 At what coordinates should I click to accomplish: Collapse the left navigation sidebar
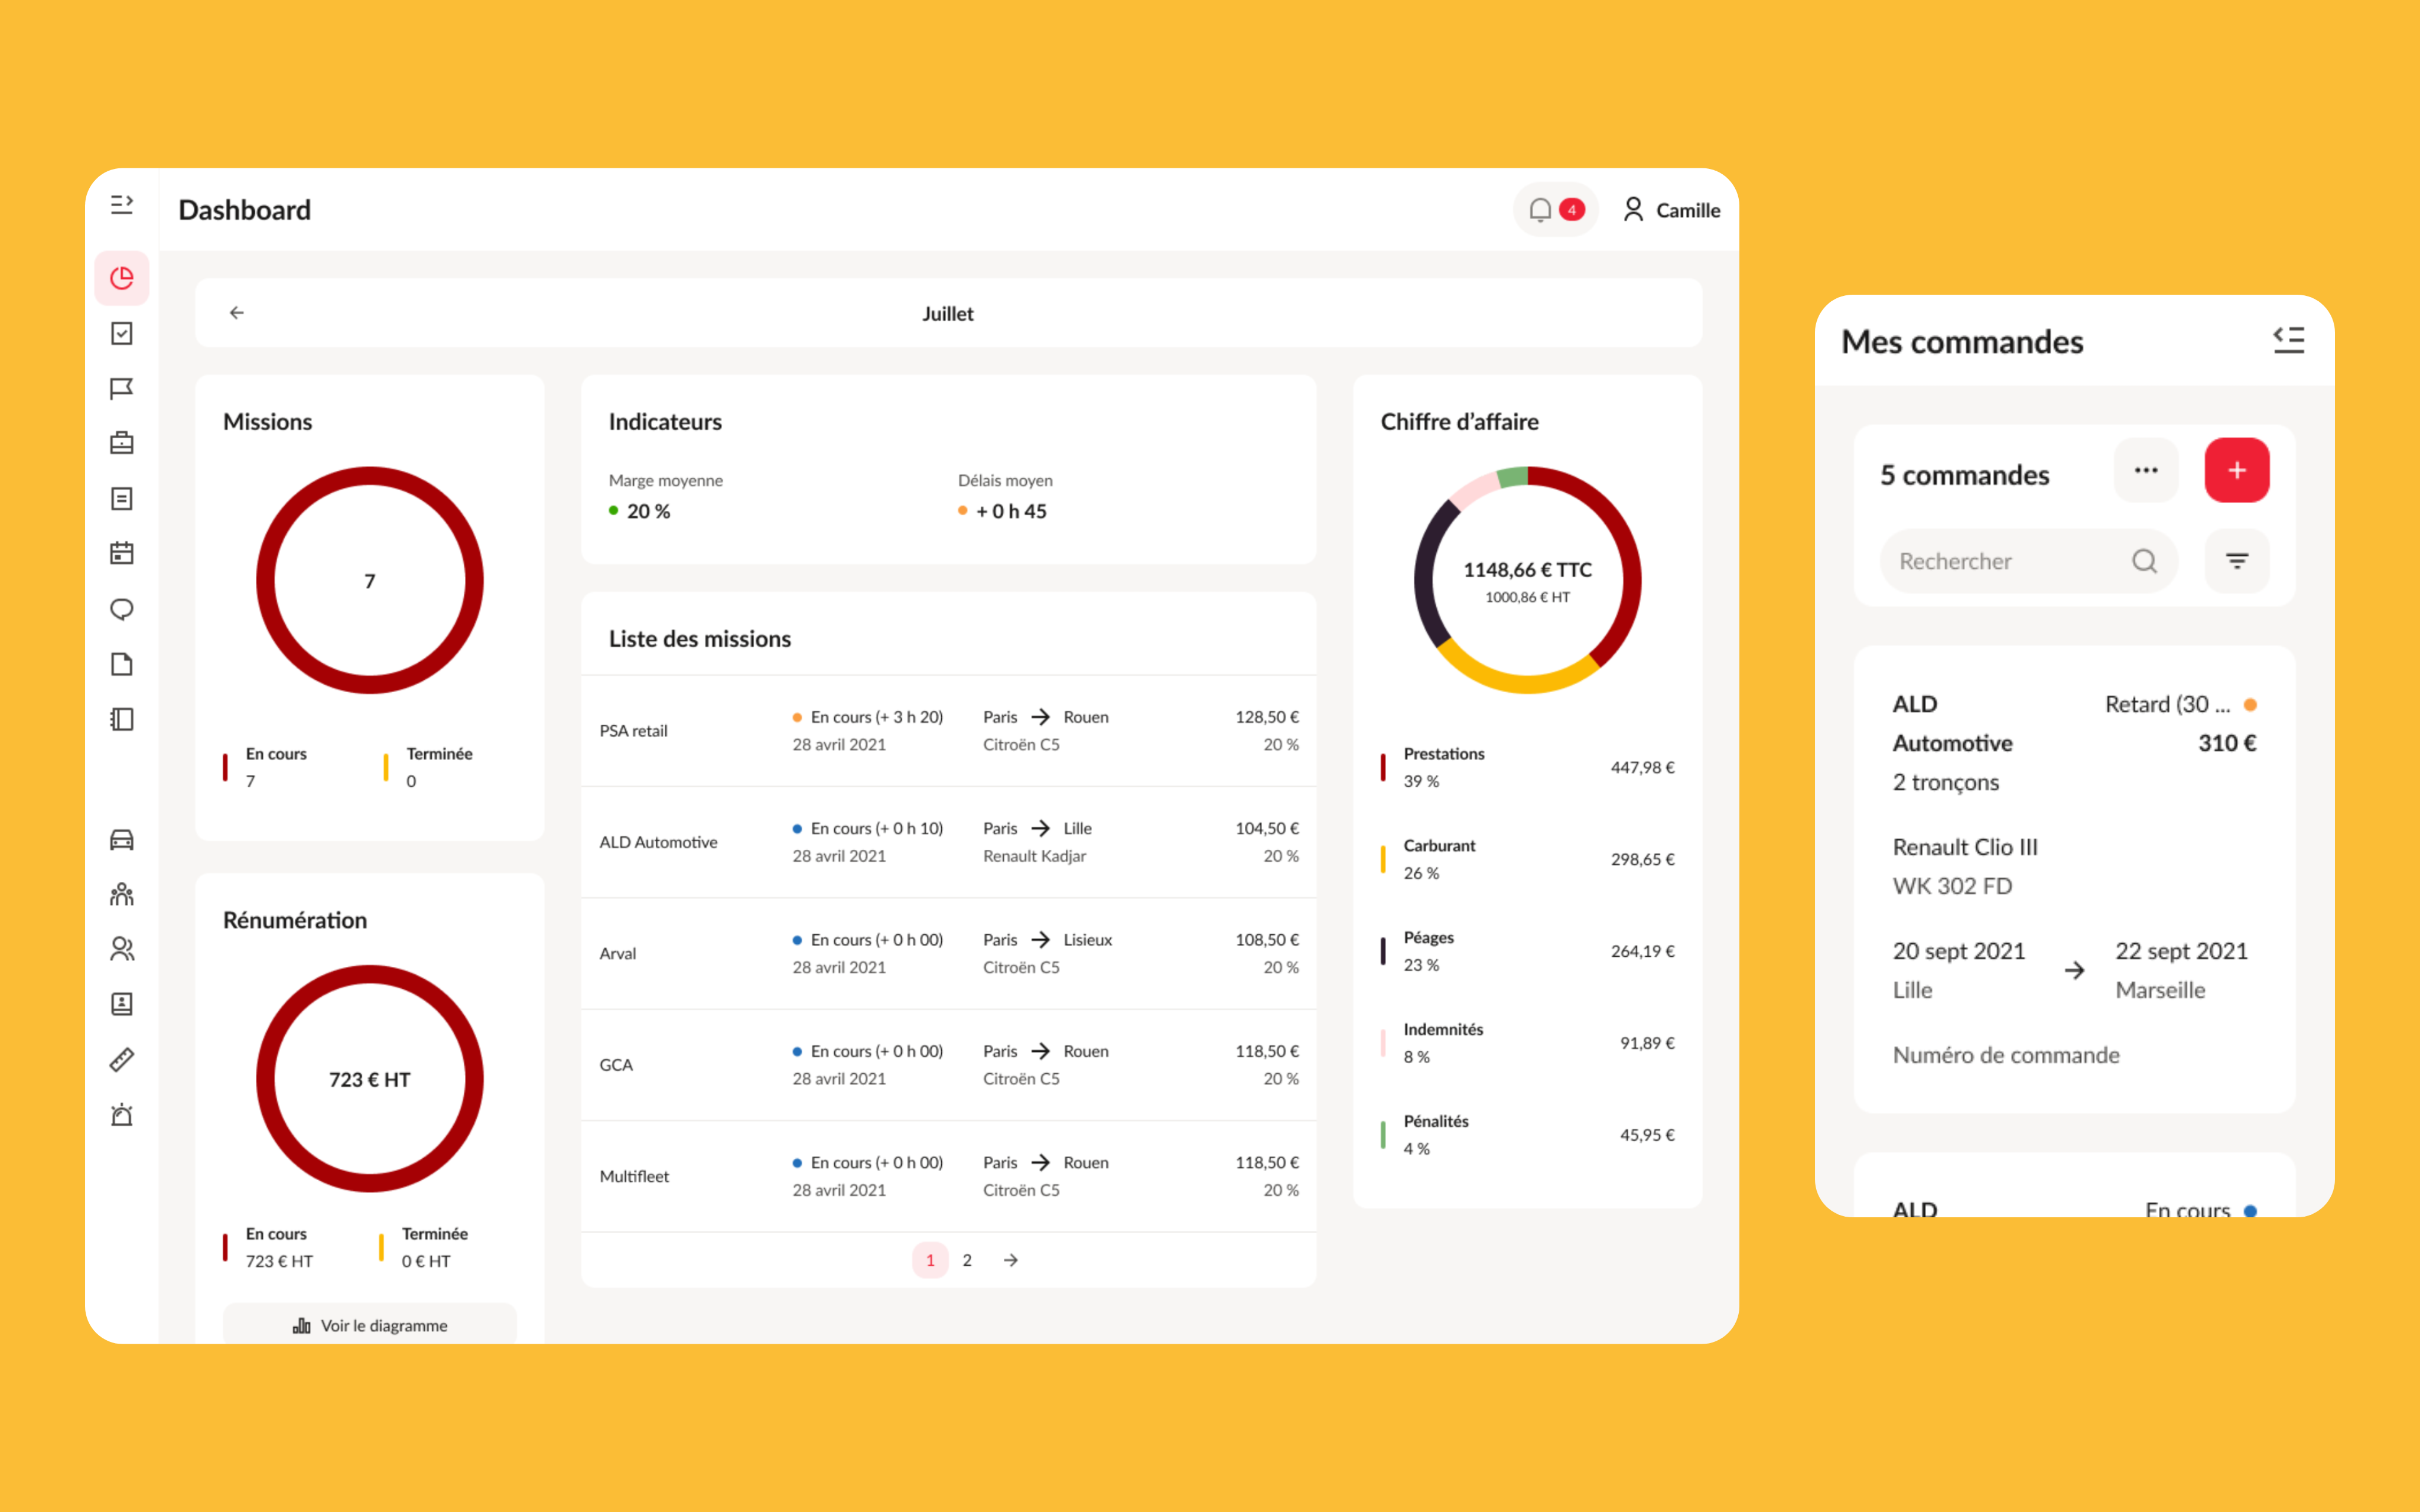pos(122,205)
